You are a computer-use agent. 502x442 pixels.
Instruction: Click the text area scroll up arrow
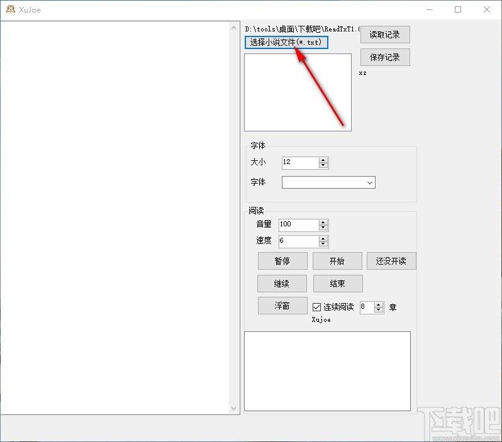(234, 28)
